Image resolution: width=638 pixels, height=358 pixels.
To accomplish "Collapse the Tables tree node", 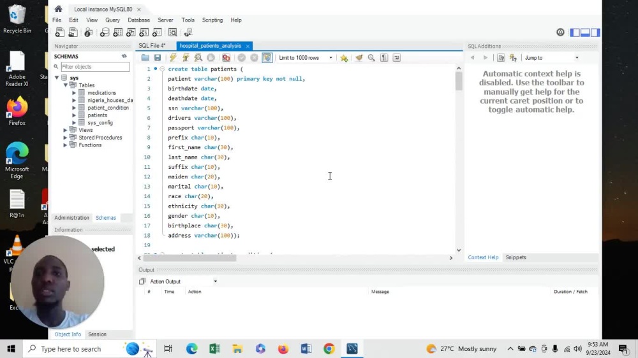I will 65,85.
